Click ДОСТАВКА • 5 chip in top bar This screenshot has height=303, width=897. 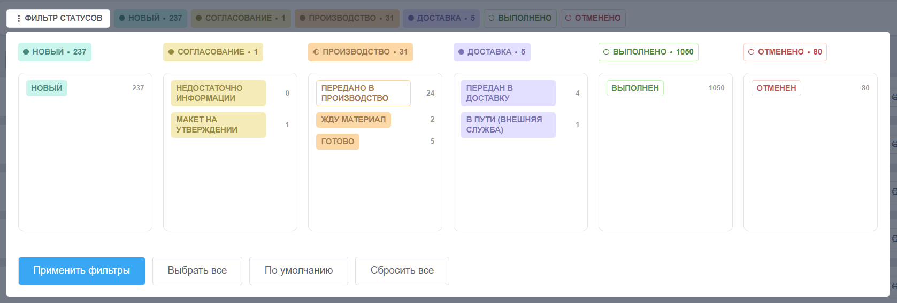pyautogui.click(x=441, y=18)
